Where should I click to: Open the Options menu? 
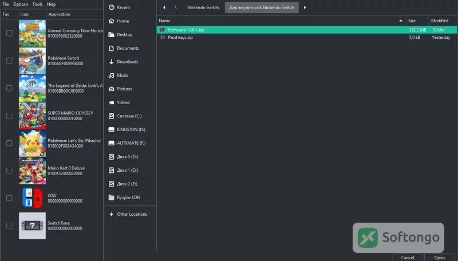(x=21, y=4)
